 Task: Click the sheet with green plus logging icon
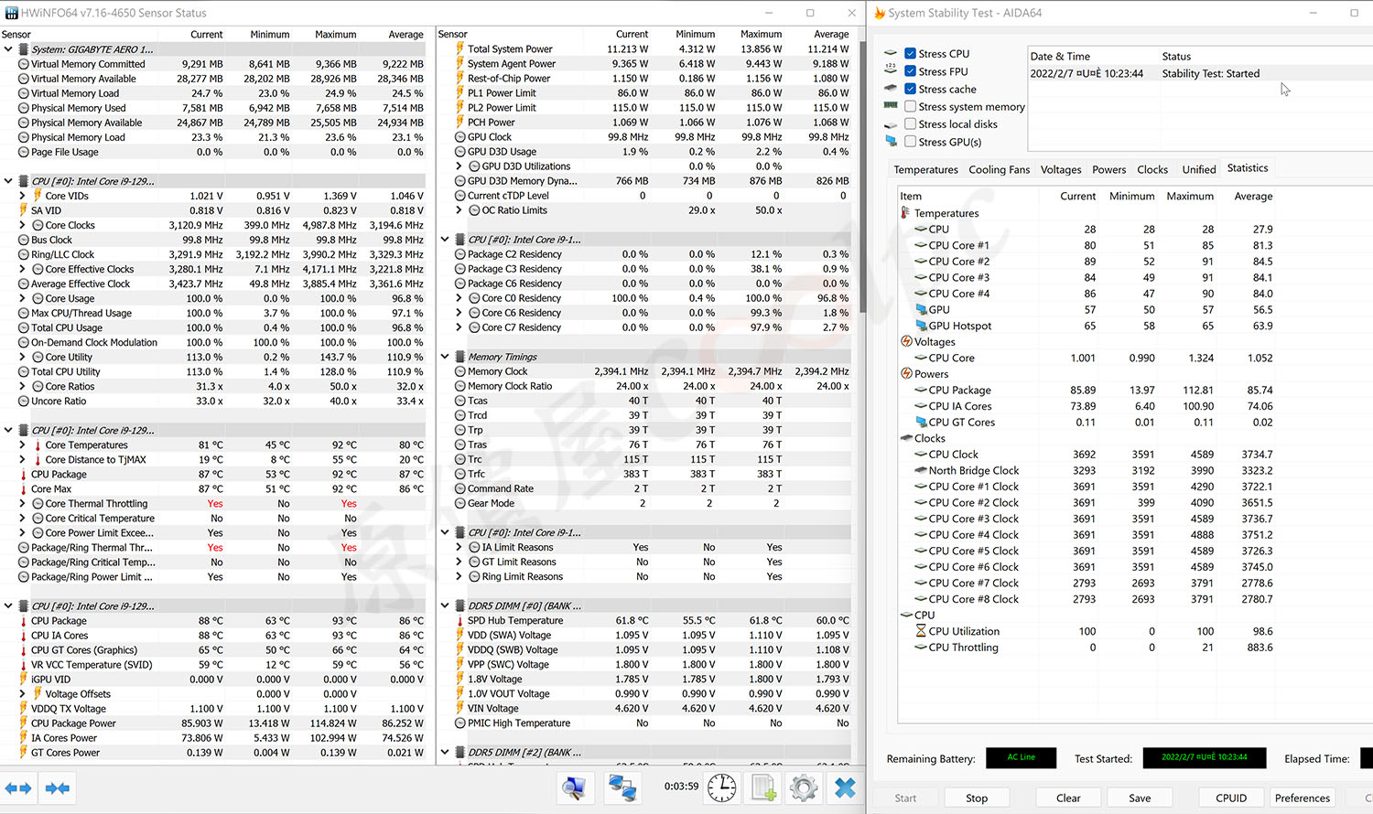(763, 787)
